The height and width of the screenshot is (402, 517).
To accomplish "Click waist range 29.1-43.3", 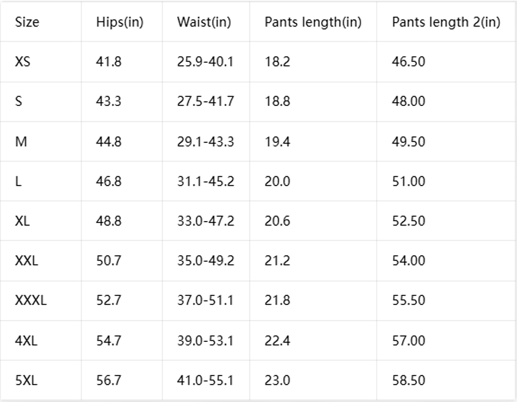I will point(206,142).
